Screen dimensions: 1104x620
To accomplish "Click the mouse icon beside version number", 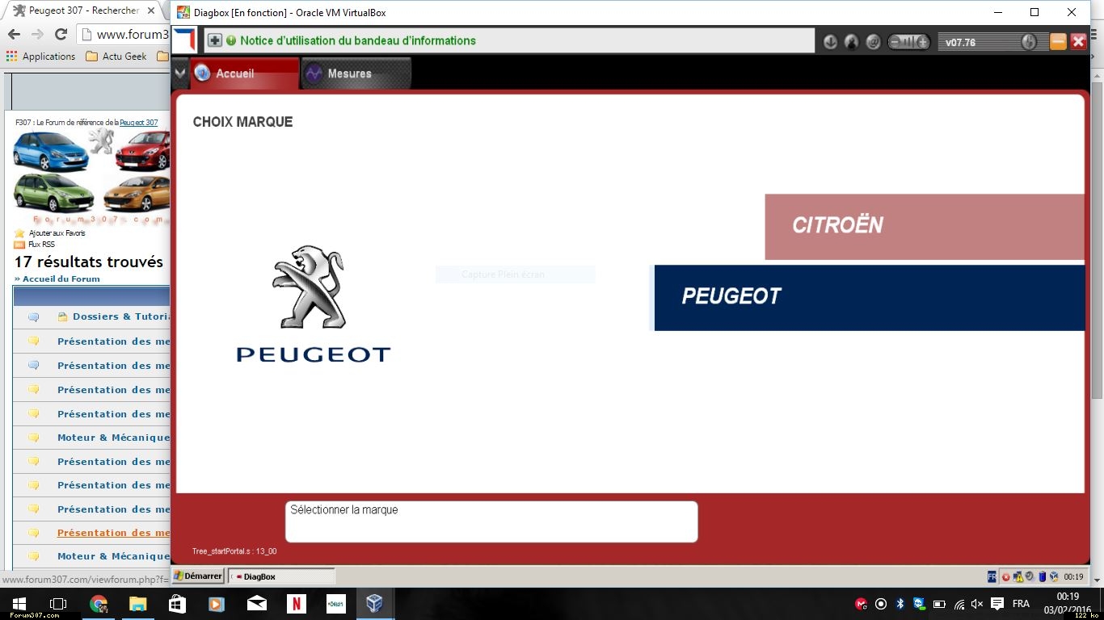I will tap(1028, 42).
